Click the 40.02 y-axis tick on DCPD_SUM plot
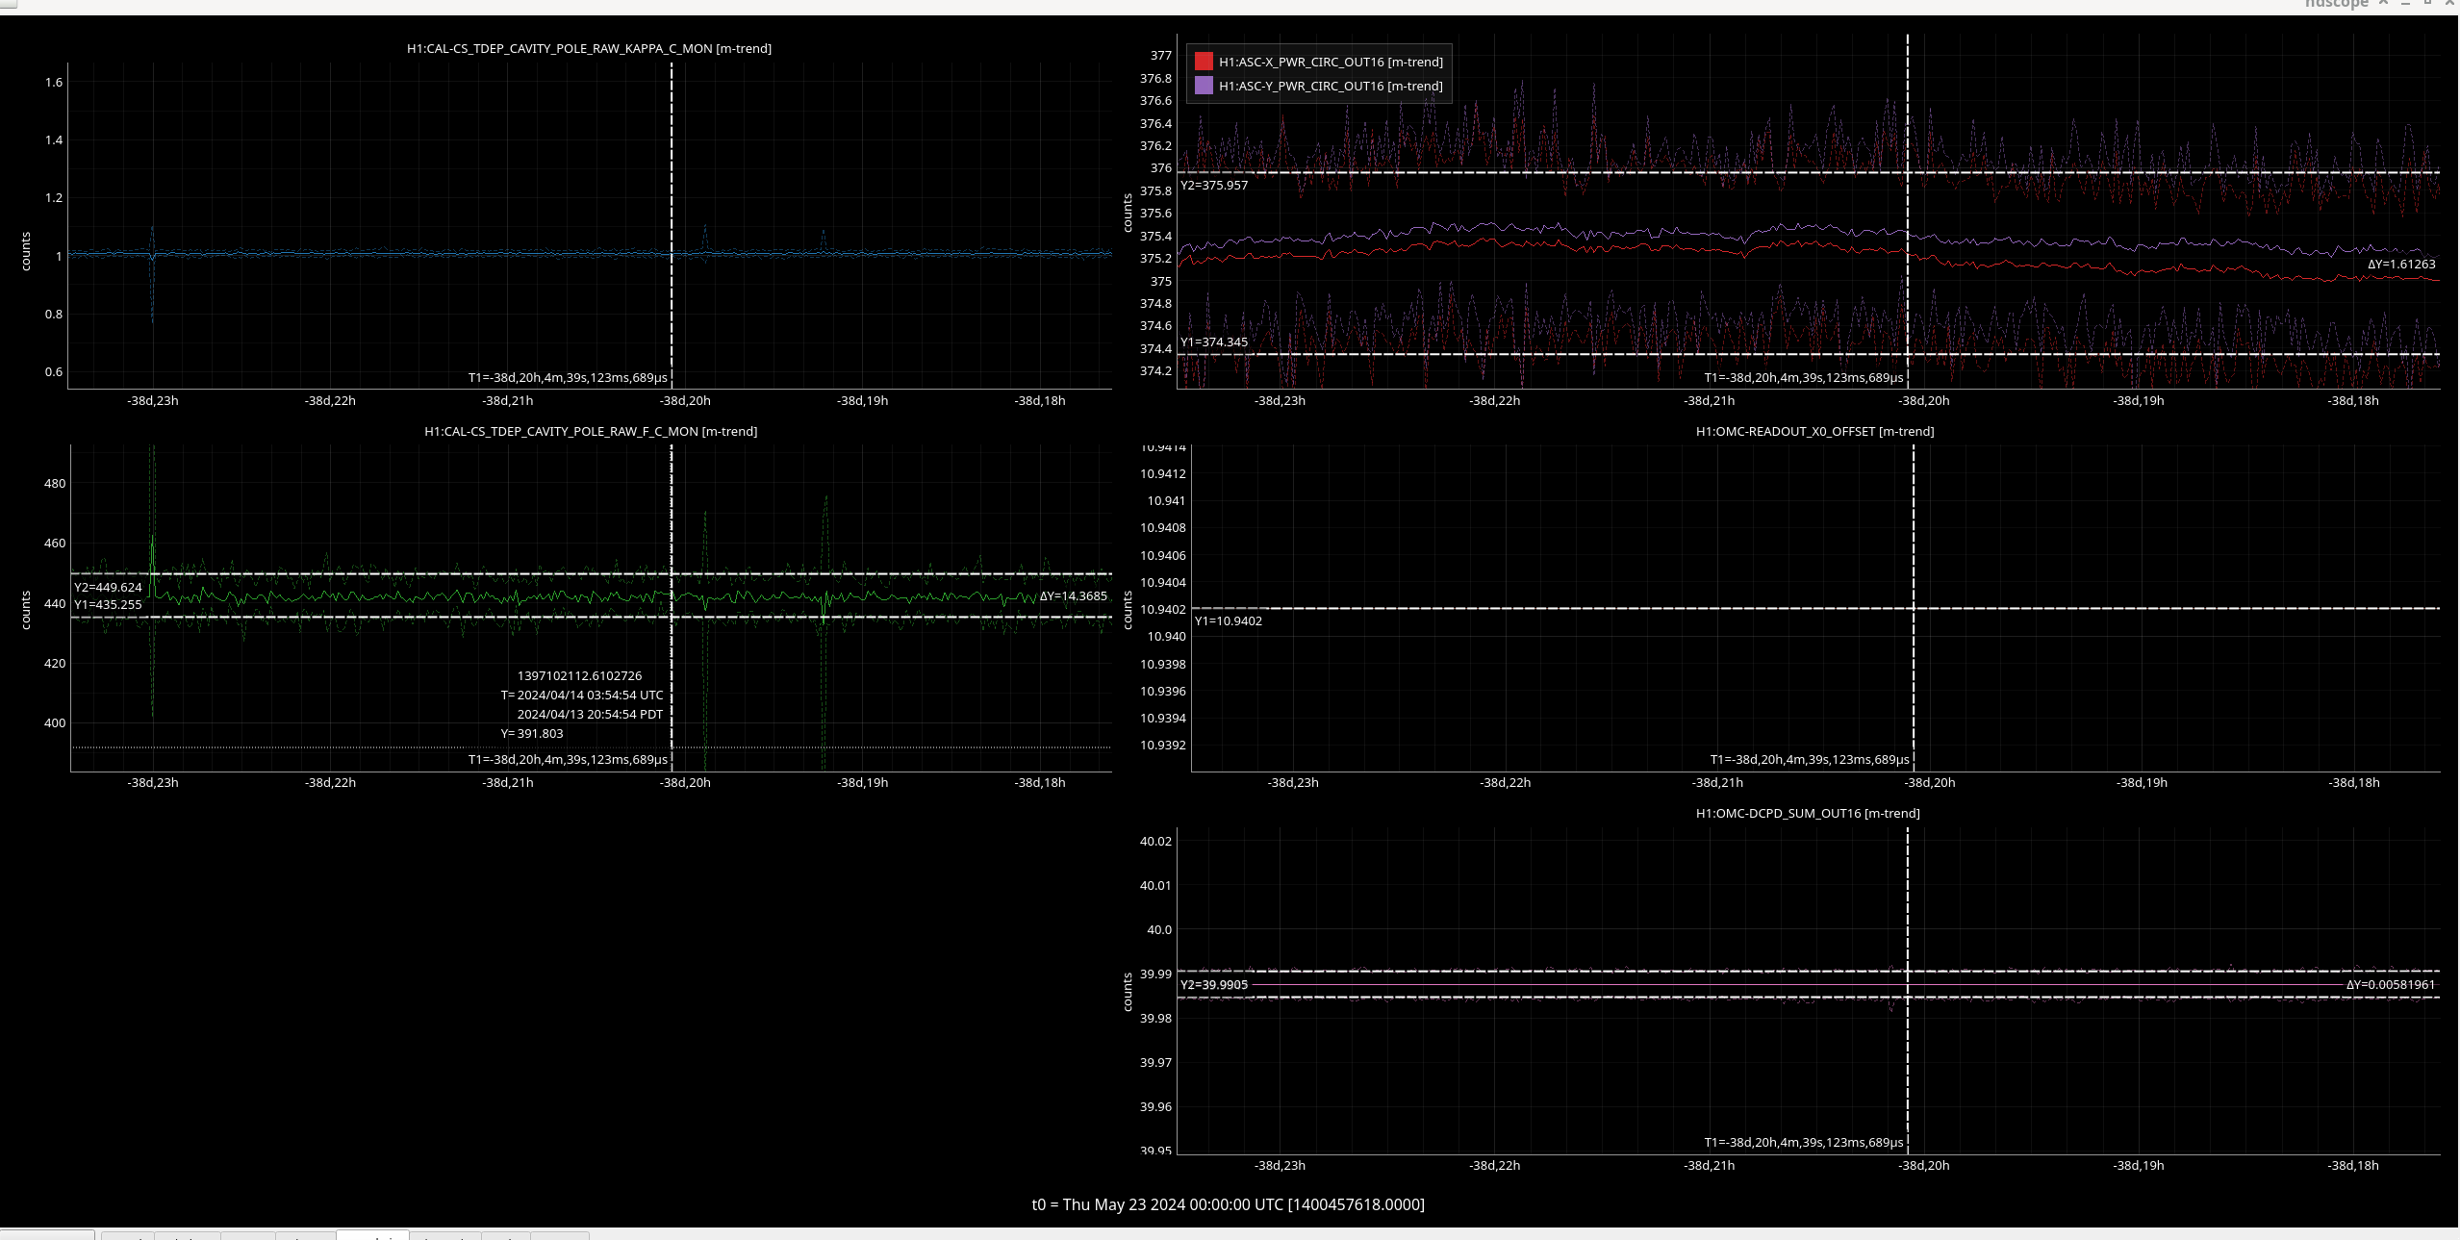2460x1240 pixels. pos(1155,841)
